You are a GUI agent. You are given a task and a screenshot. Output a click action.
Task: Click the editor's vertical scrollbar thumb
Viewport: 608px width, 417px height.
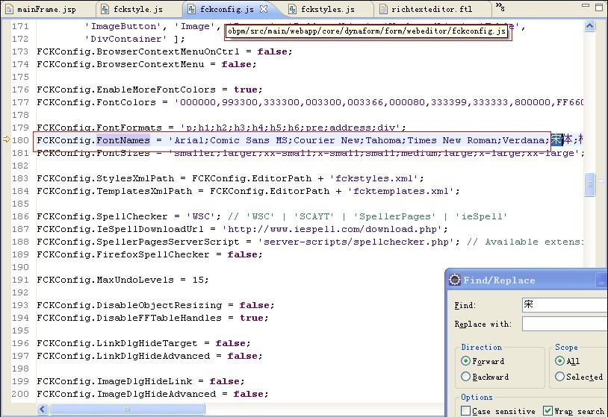590,184
